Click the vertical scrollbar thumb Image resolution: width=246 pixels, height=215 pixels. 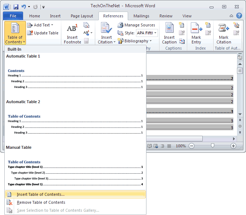(x=240, y=71)
